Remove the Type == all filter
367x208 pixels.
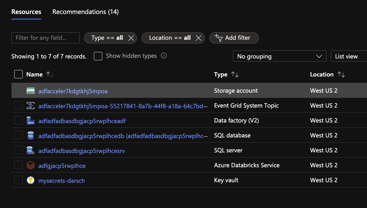coord(131,38)
